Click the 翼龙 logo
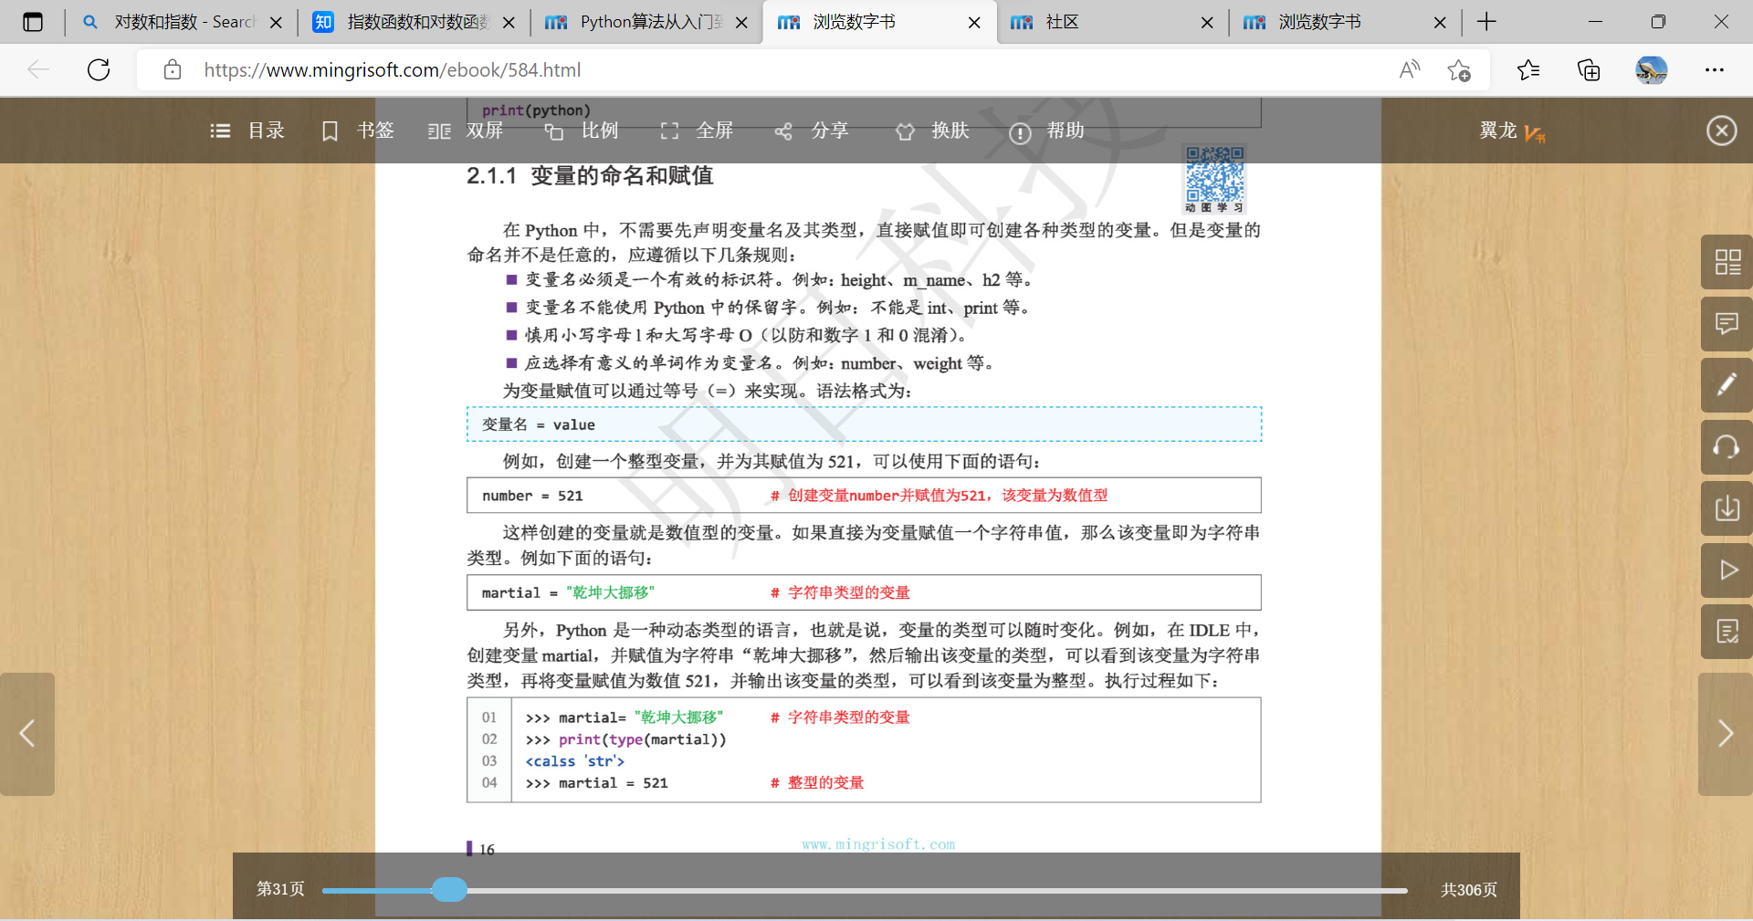This screenshot has height=921, width=1753. (x=1512, y=131)
